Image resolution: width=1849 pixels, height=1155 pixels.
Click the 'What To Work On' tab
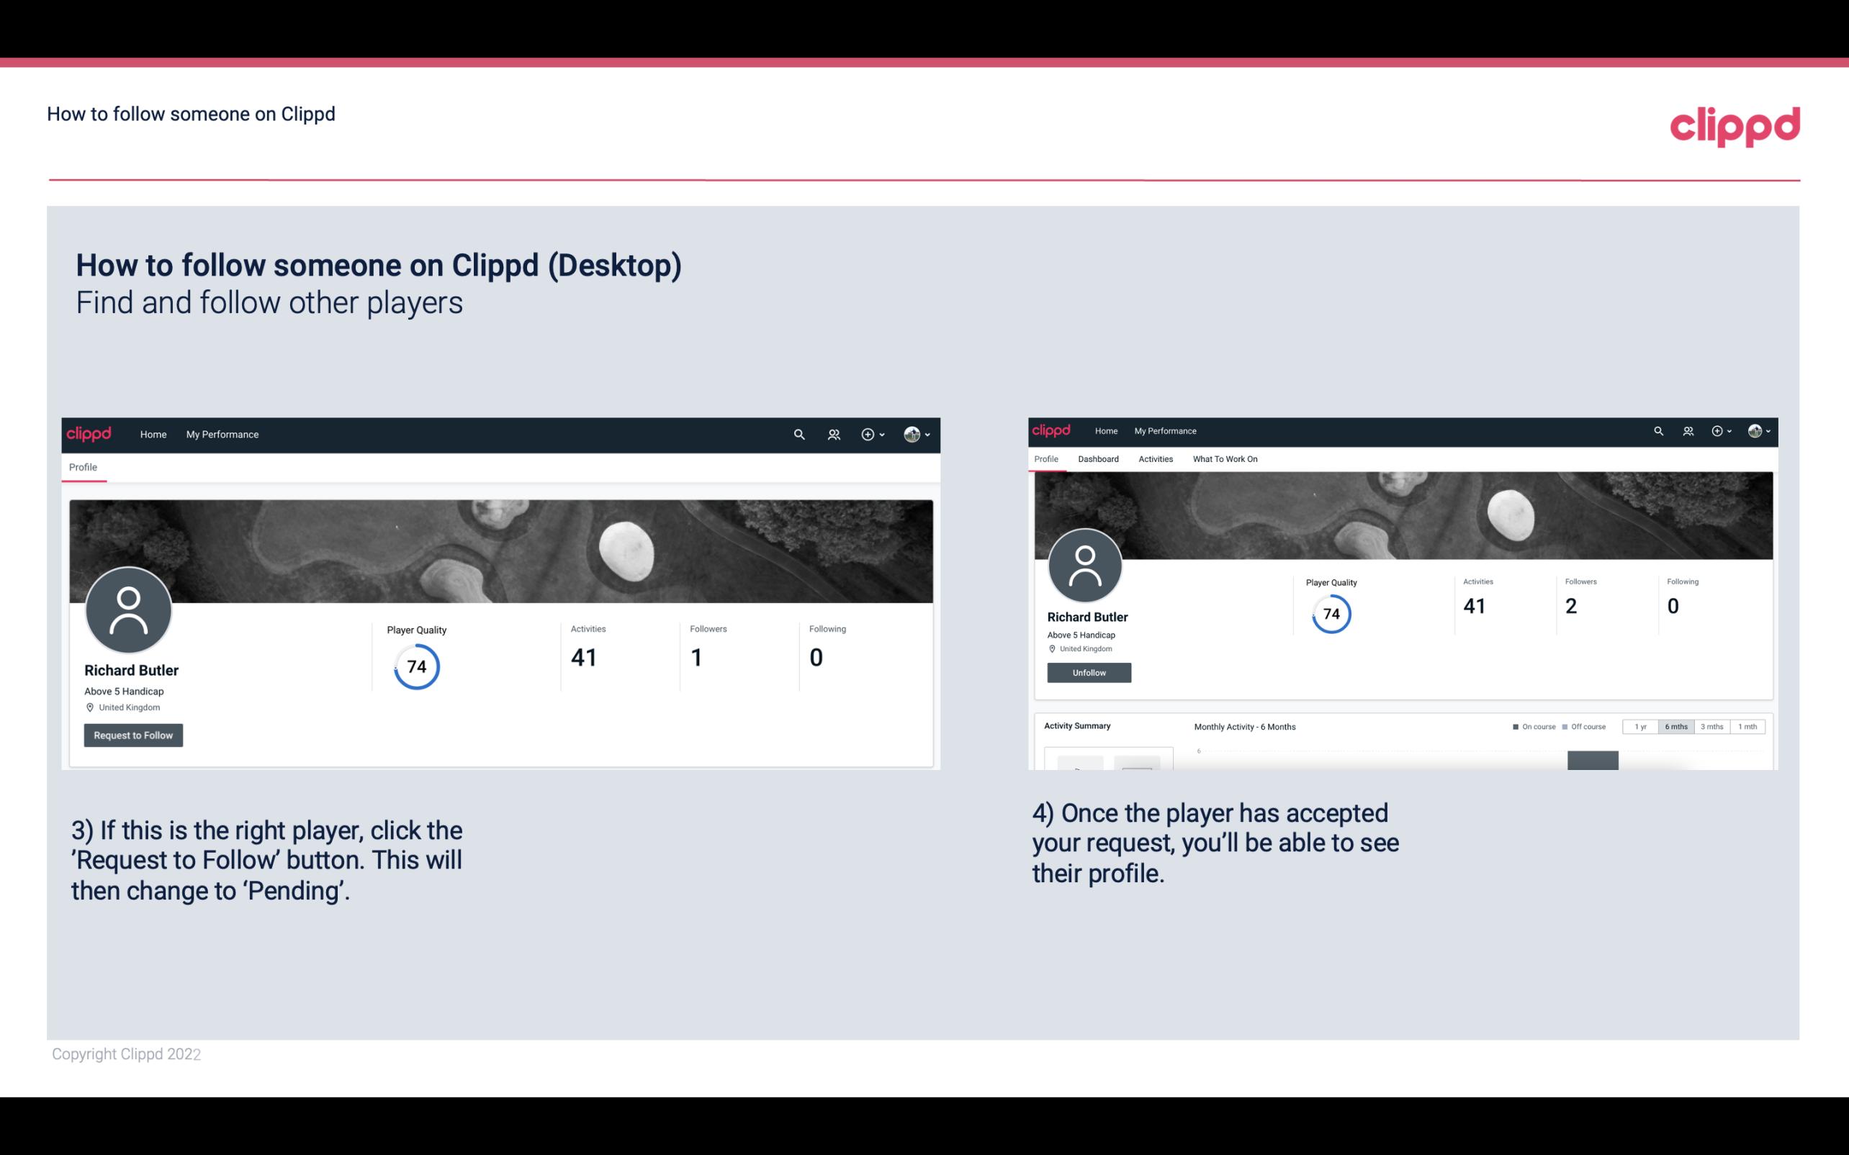tap(1223, 459)
